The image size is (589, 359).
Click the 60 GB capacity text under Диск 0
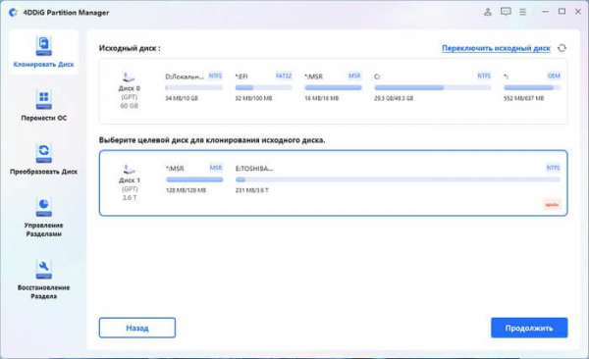(130, 106)
